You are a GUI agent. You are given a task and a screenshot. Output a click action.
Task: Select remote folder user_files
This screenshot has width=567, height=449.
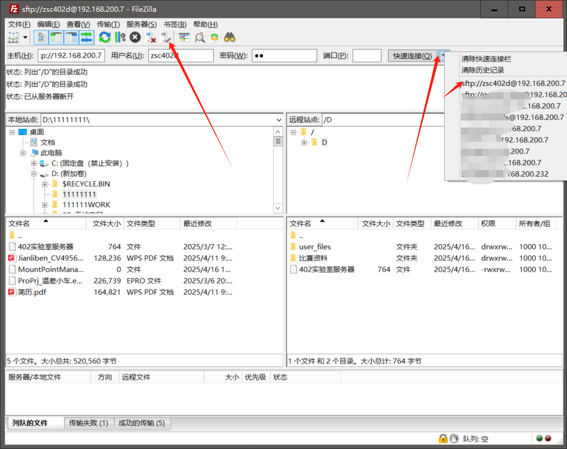pyautogui.click(x=315, y=247)
